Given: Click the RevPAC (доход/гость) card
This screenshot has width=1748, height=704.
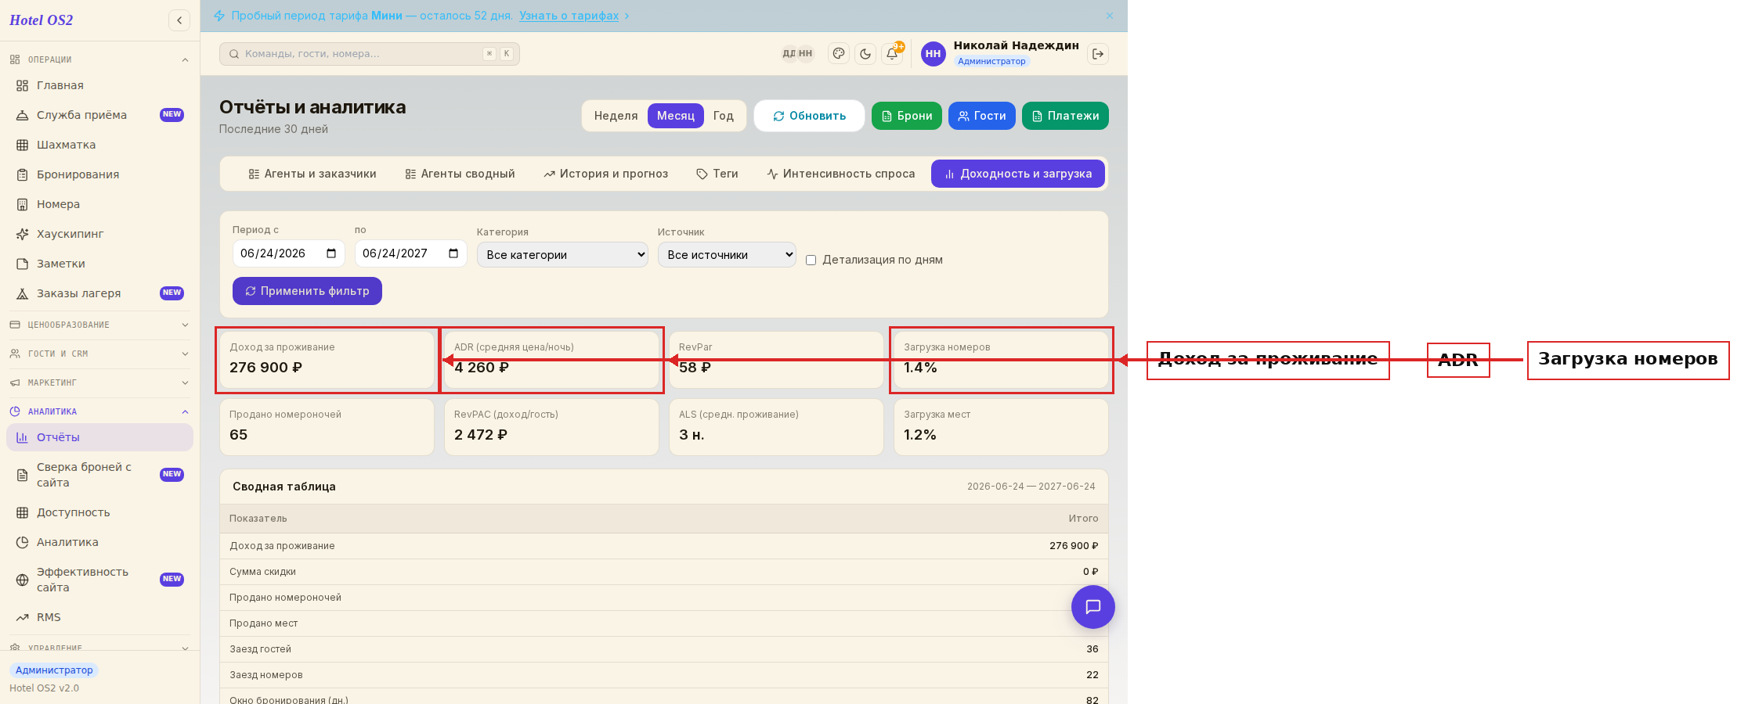Looking at the screenshot, I should [551, 427].
